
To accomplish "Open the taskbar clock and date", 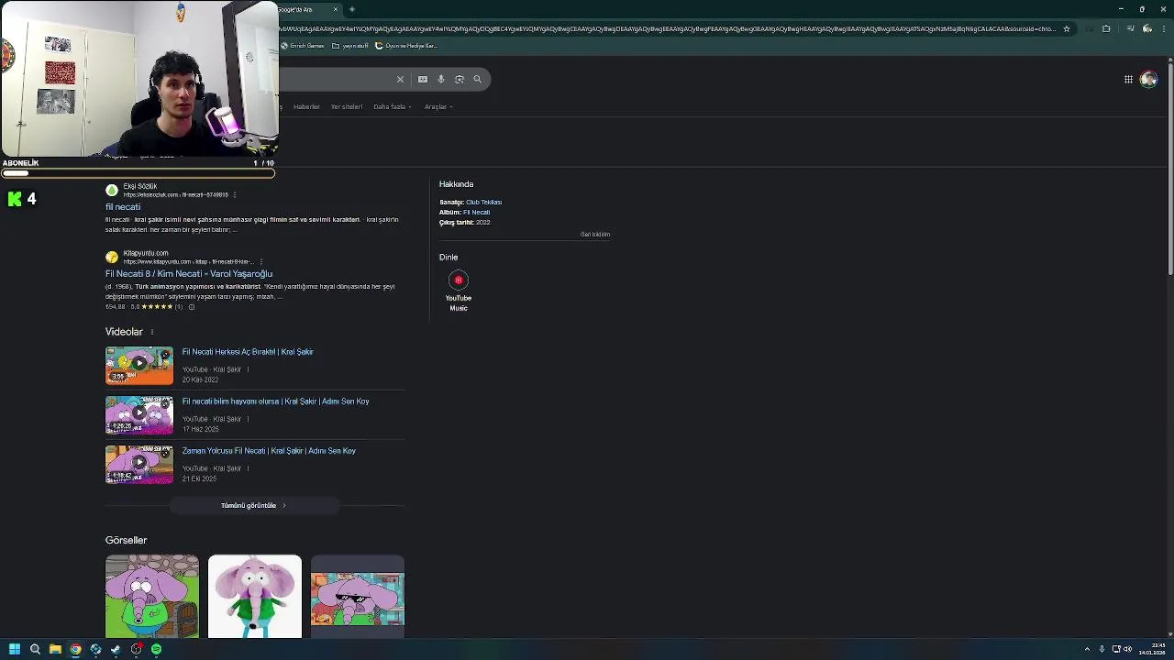I will coord(1152,649).
